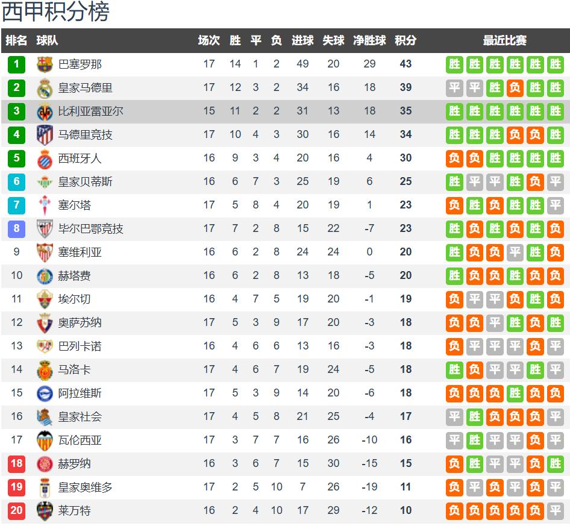Click the Villarreal yellow crest icon

click(45, 111)
